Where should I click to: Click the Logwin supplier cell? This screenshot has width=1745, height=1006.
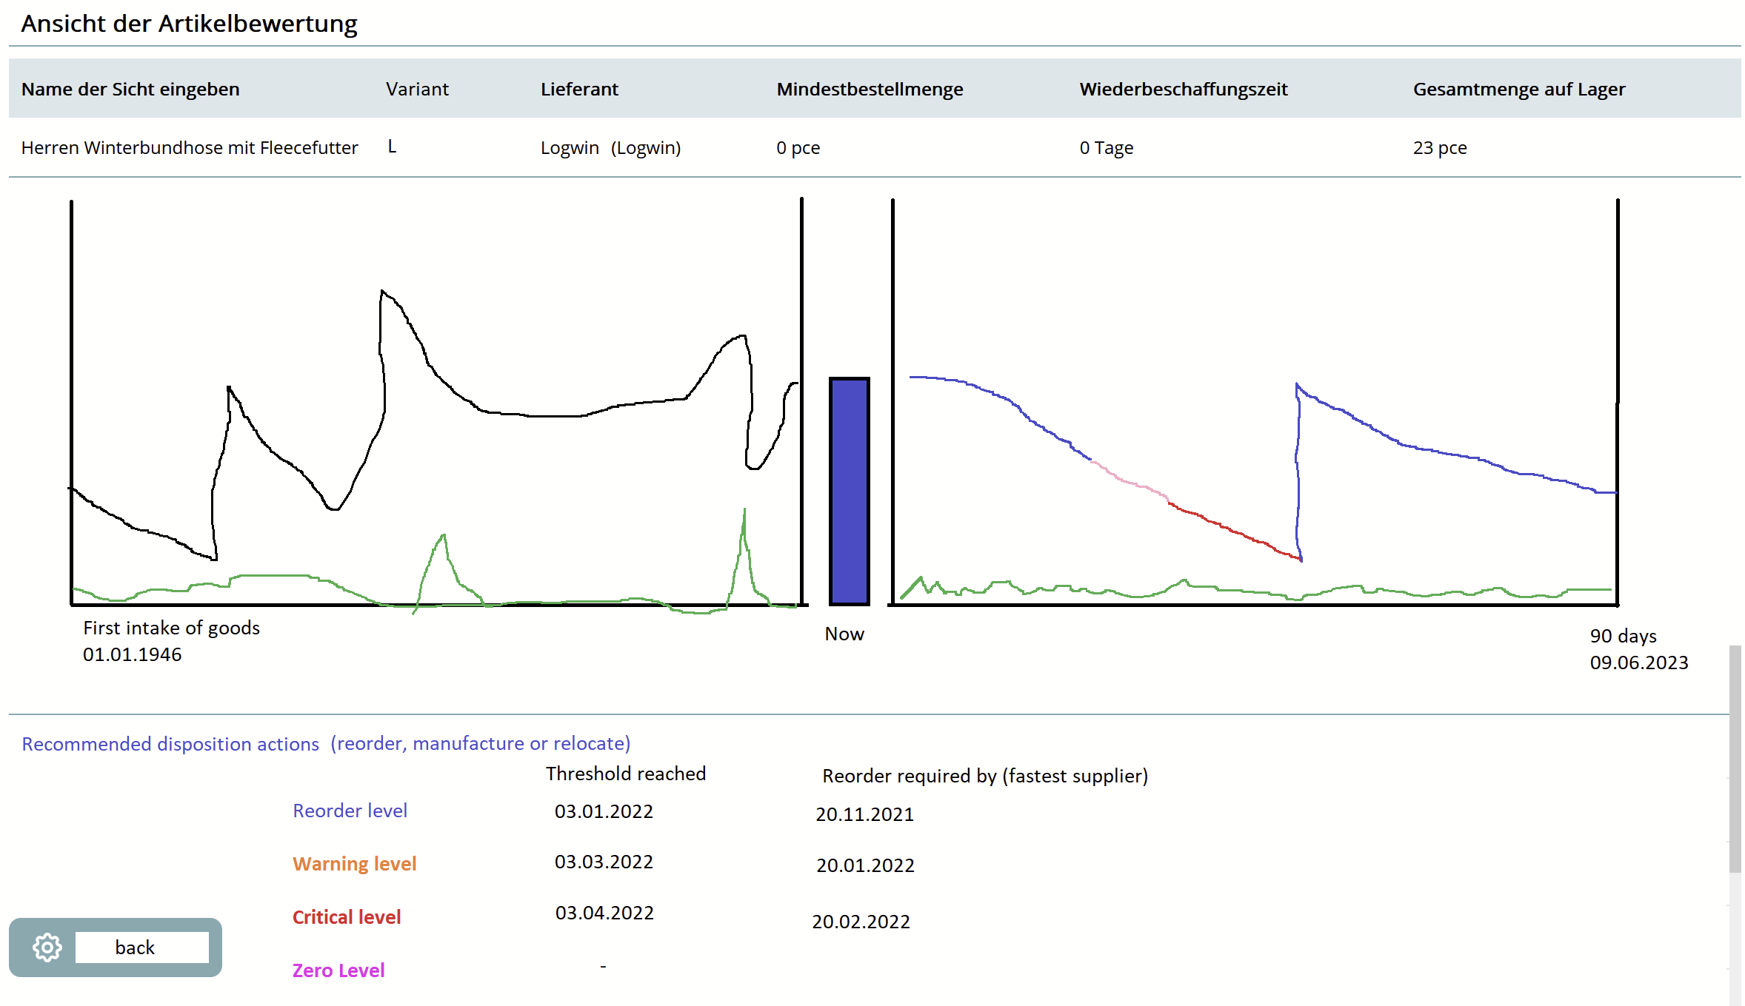(610, 148)
